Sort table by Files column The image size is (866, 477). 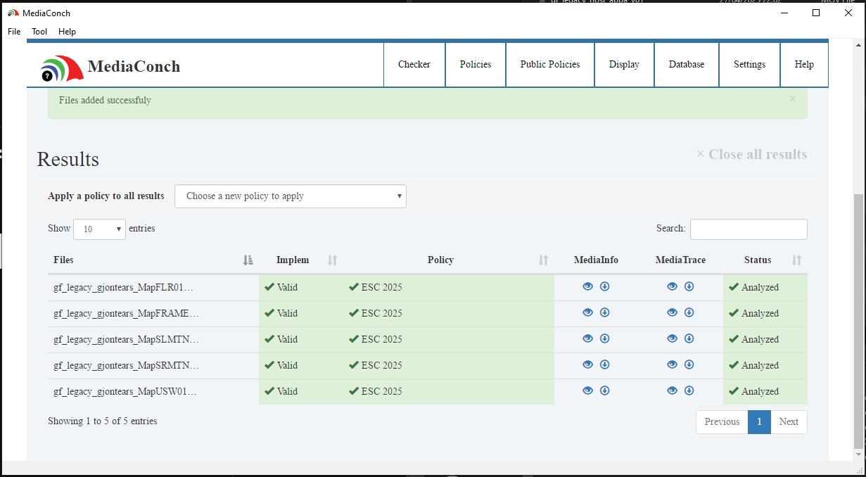pyautogui.click(x=153, y=260)
